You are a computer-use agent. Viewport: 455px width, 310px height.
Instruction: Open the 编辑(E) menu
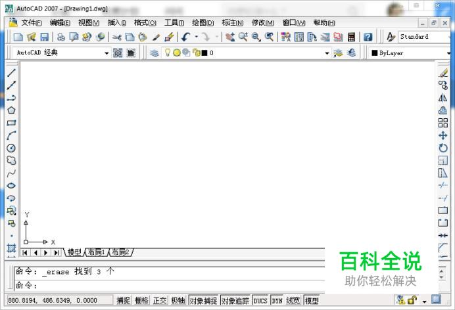[60, 22]
